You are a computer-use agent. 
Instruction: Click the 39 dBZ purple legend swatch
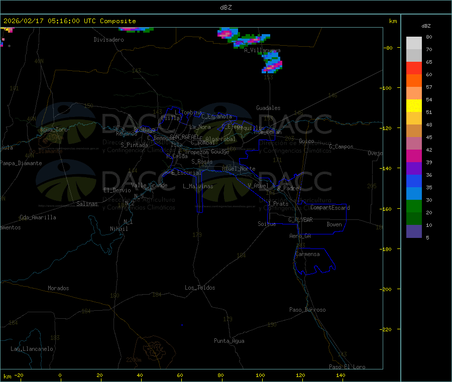click(x=414, y=169)
